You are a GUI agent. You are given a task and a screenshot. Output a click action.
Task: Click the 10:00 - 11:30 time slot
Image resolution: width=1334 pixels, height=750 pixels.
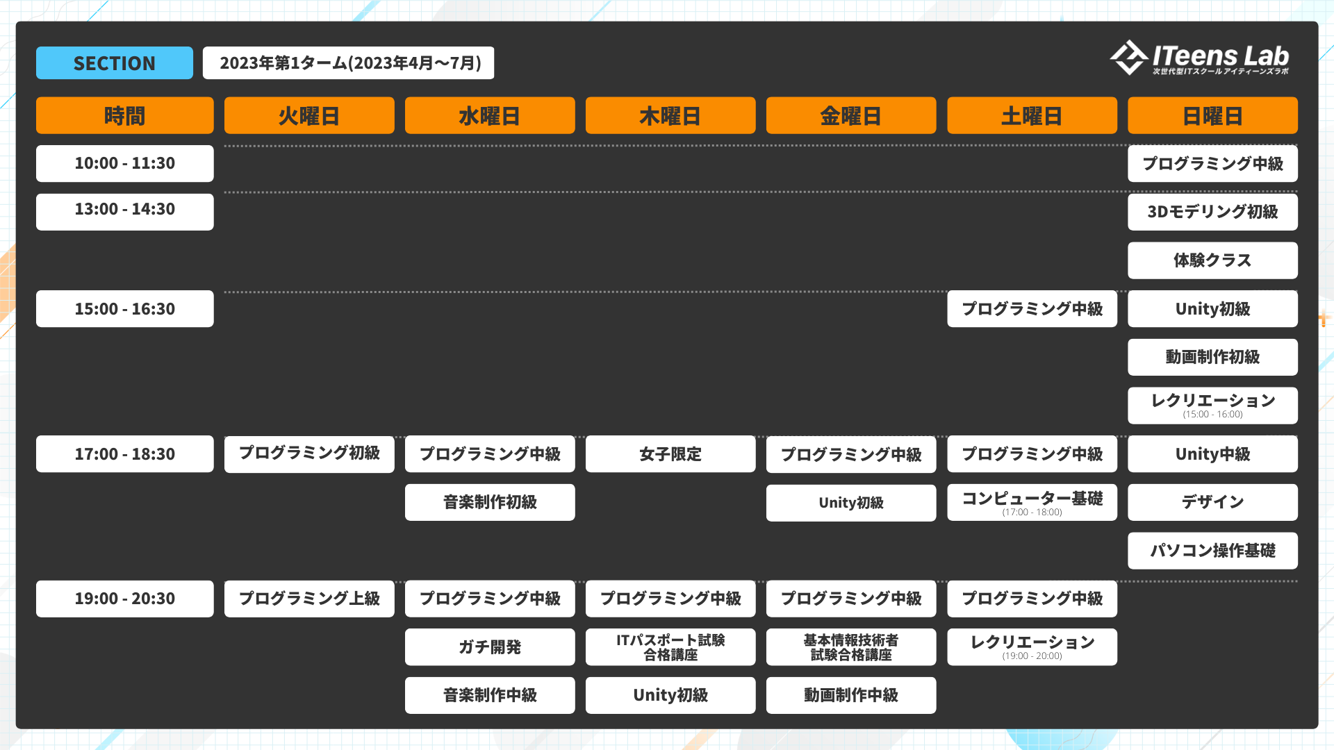coord(125,163)
